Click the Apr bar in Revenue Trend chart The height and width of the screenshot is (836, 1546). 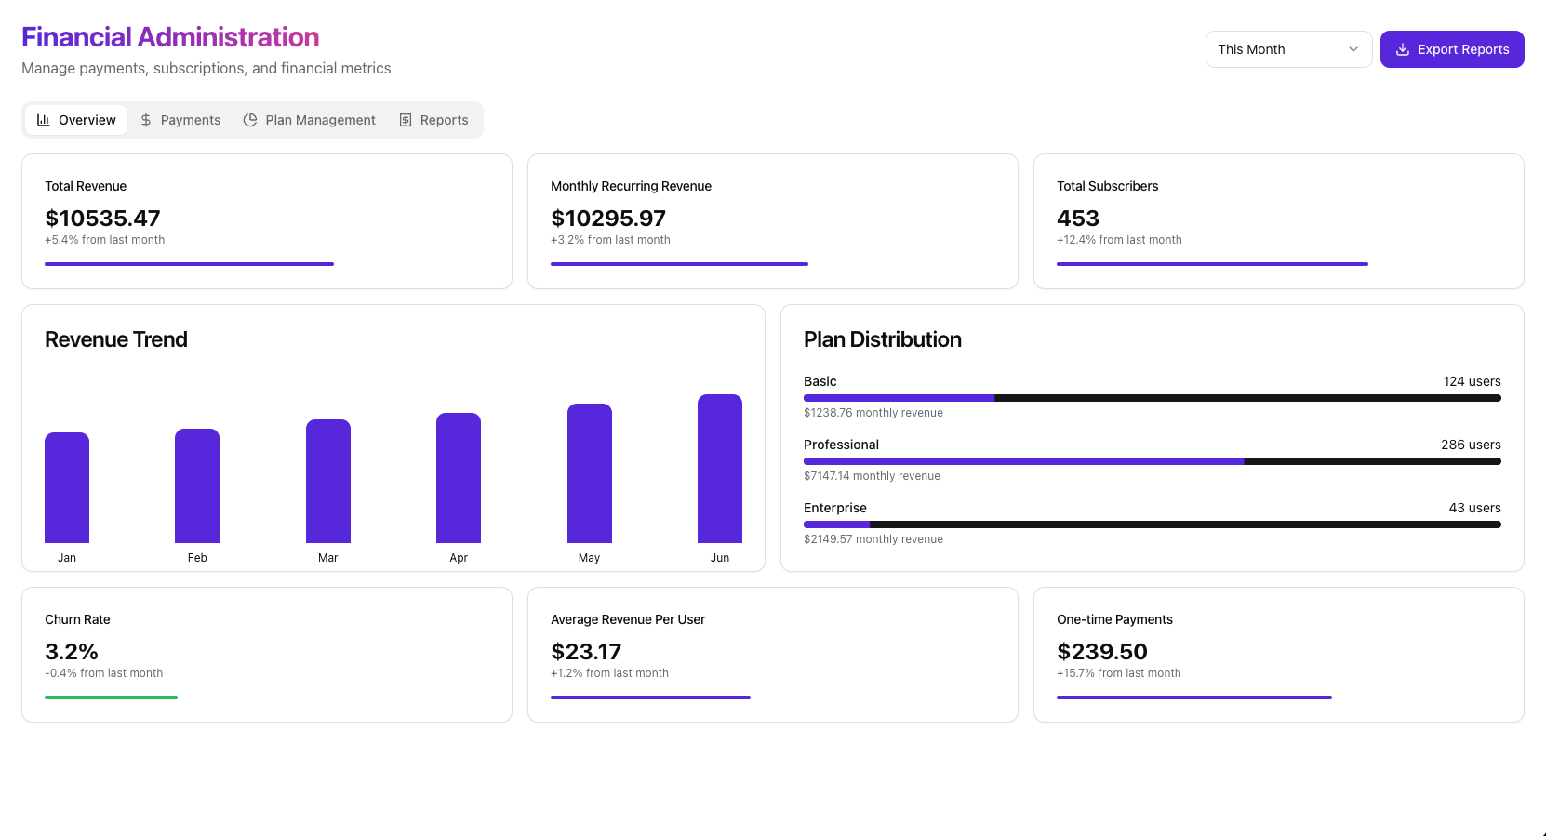pyautogui.click(x=459, y=477)
